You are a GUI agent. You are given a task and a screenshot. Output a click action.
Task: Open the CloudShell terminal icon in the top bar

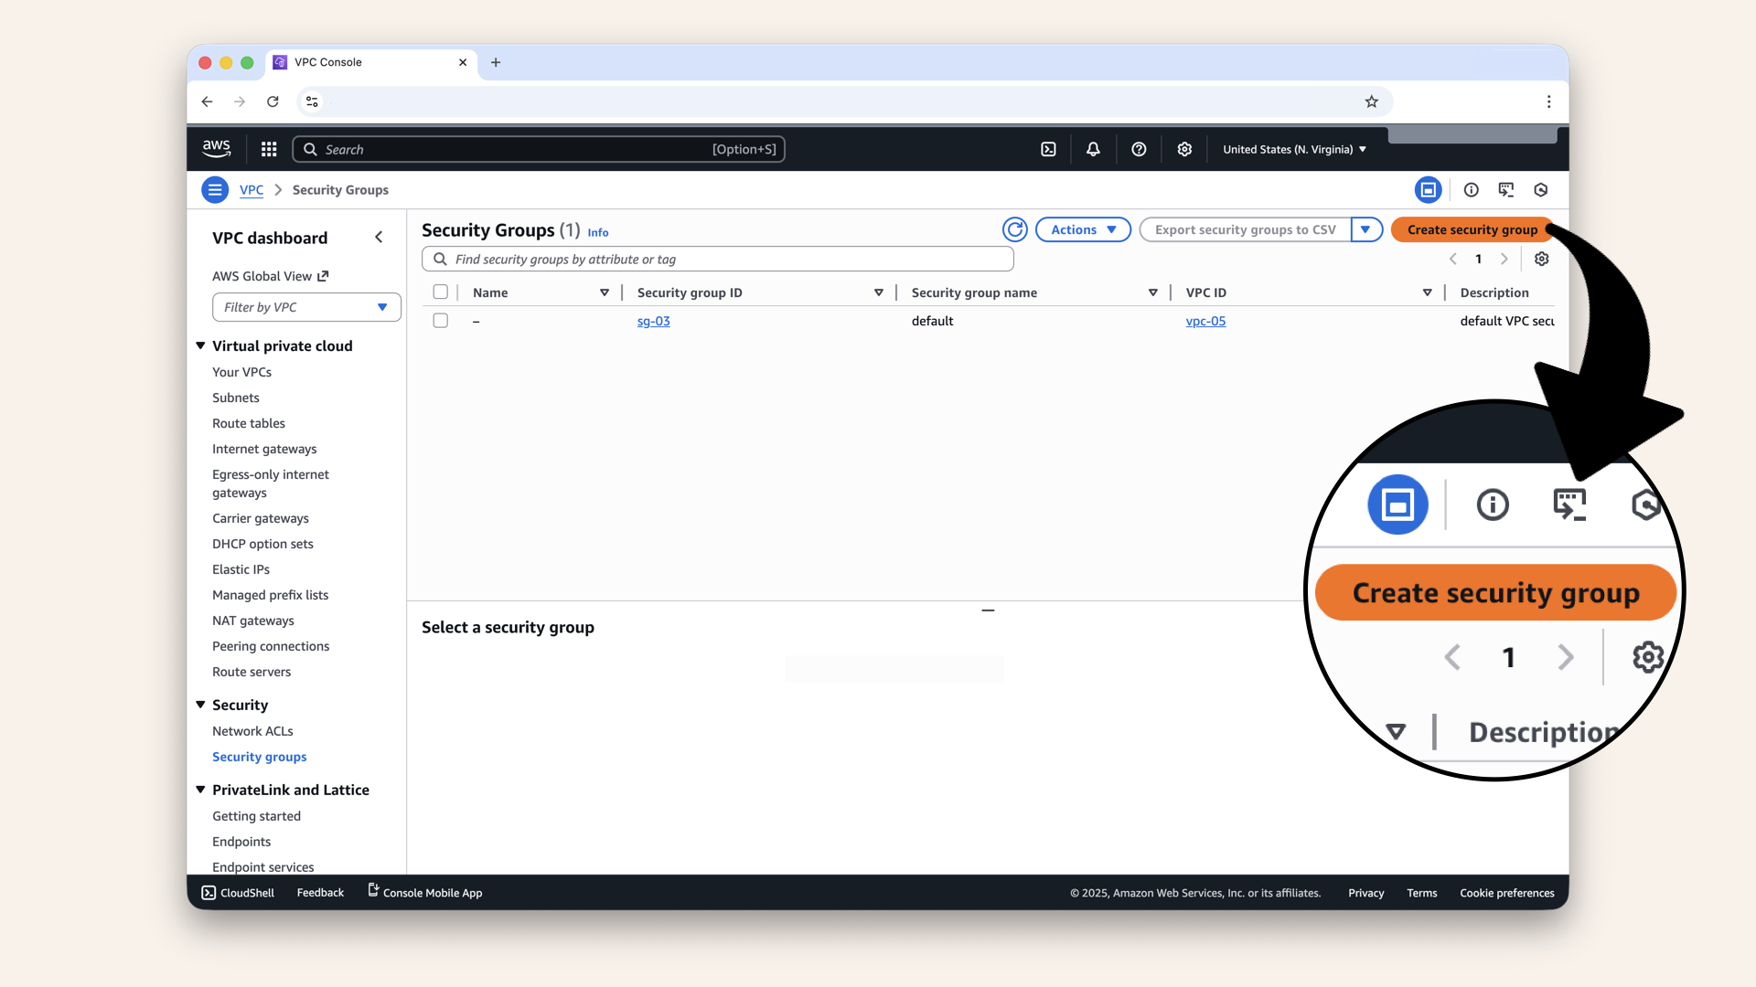(1048, 149)
